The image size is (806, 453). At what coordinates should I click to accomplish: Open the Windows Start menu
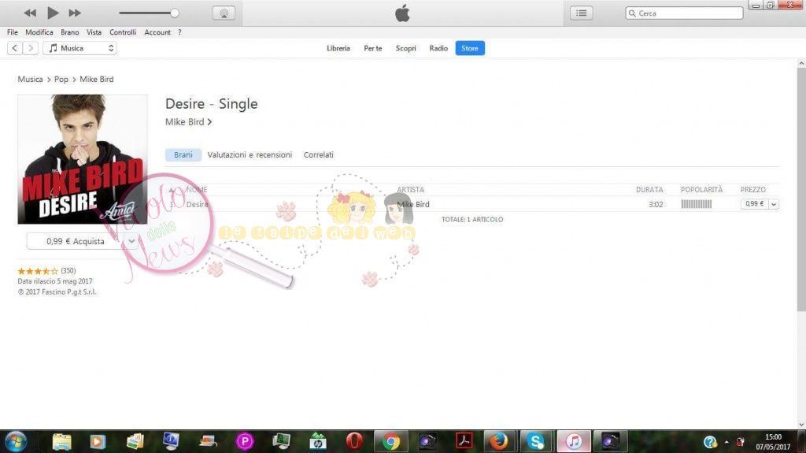tap(16, 442)
